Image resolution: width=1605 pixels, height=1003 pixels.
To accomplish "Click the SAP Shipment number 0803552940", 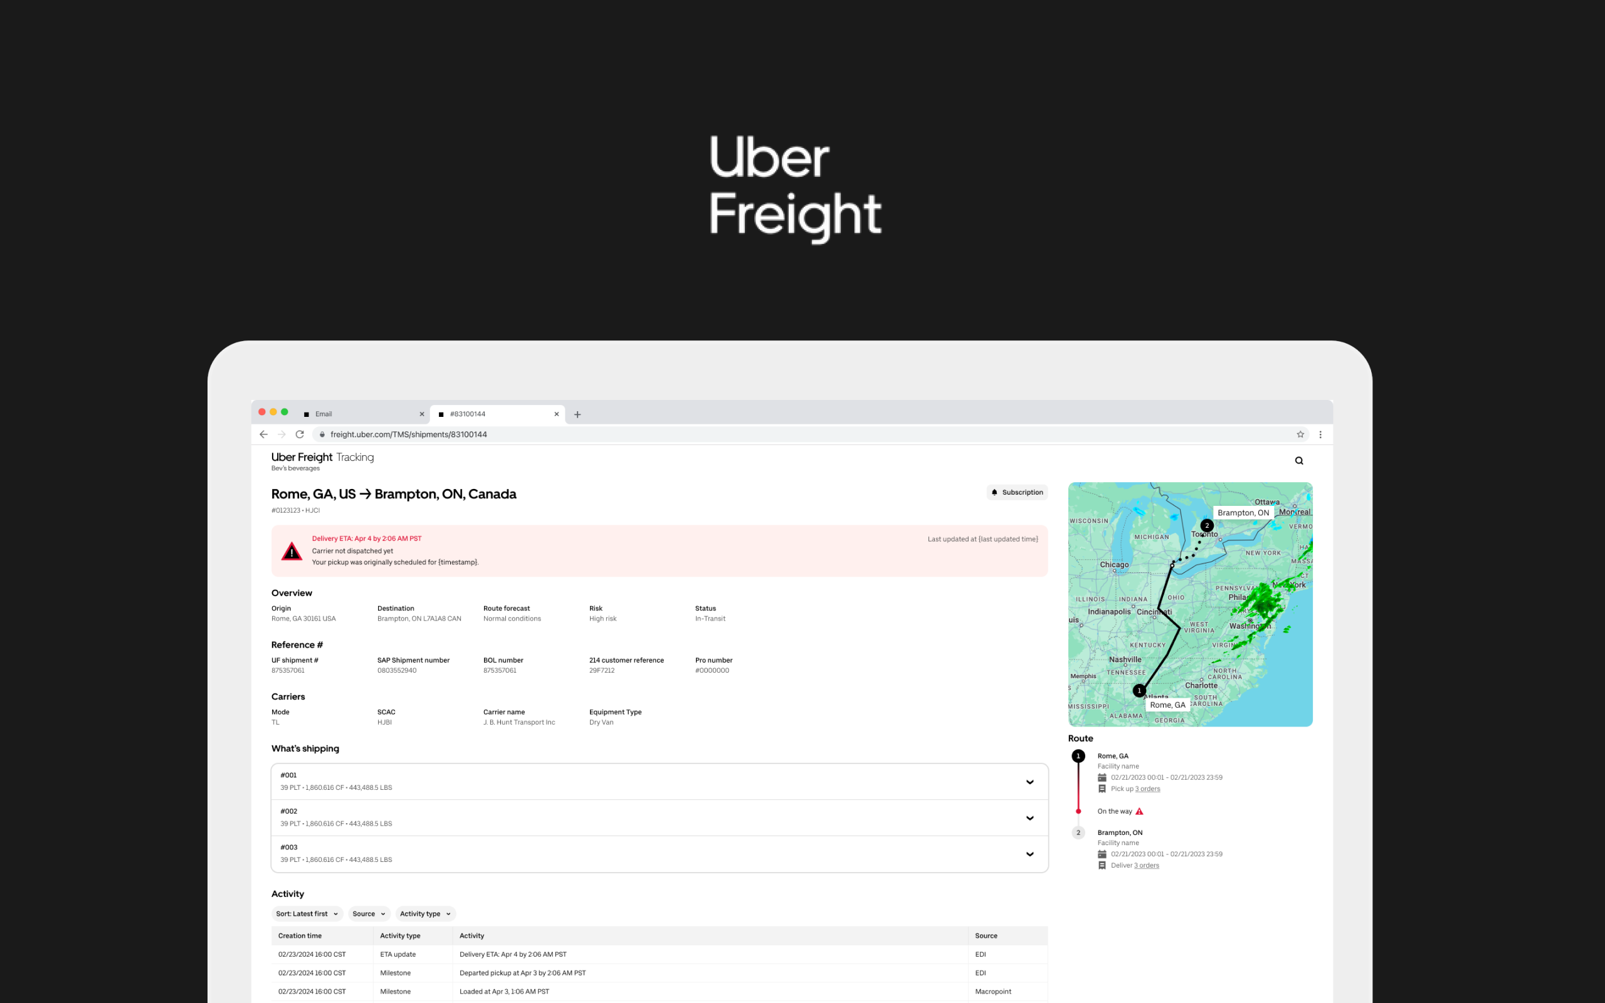I will 397,671.
